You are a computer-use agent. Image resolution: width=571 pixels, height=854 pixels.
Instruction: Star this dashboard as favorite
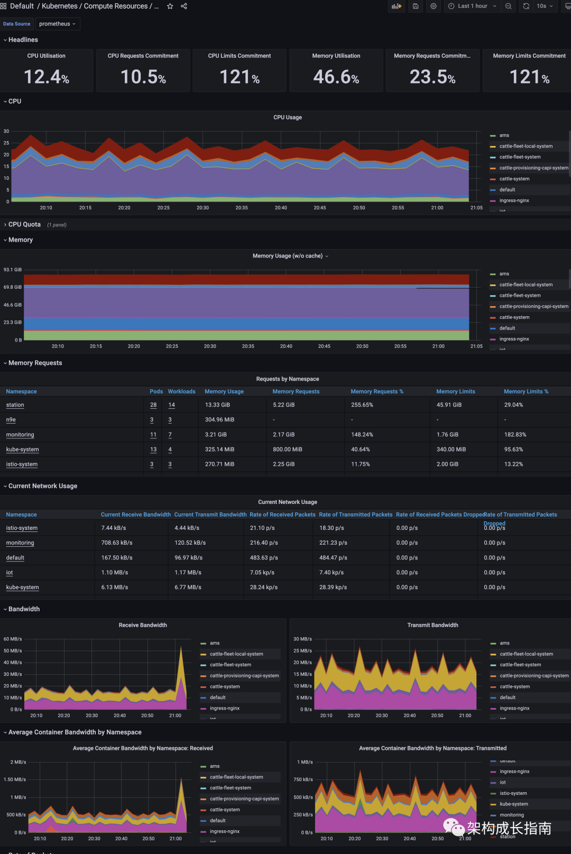click(x=170, y=6)
